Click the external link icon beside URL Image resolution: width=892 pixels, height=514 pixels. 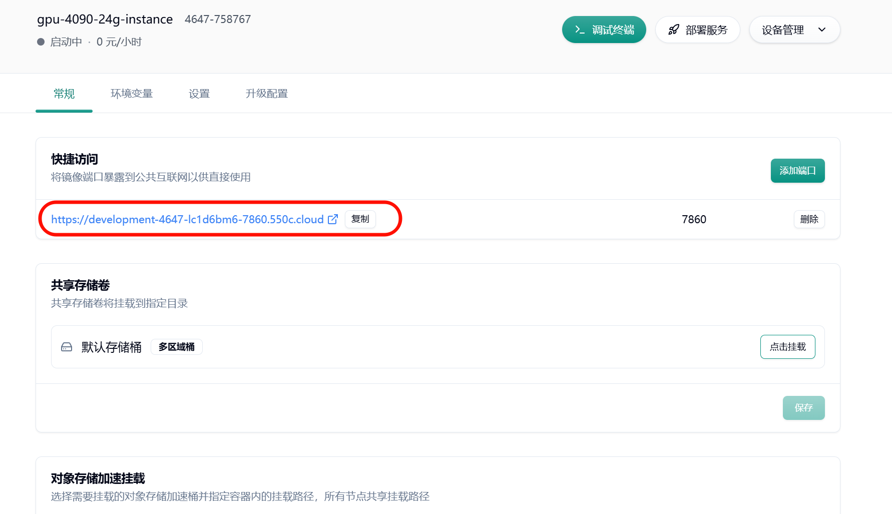pyautogui.click(x=333, y=219)
